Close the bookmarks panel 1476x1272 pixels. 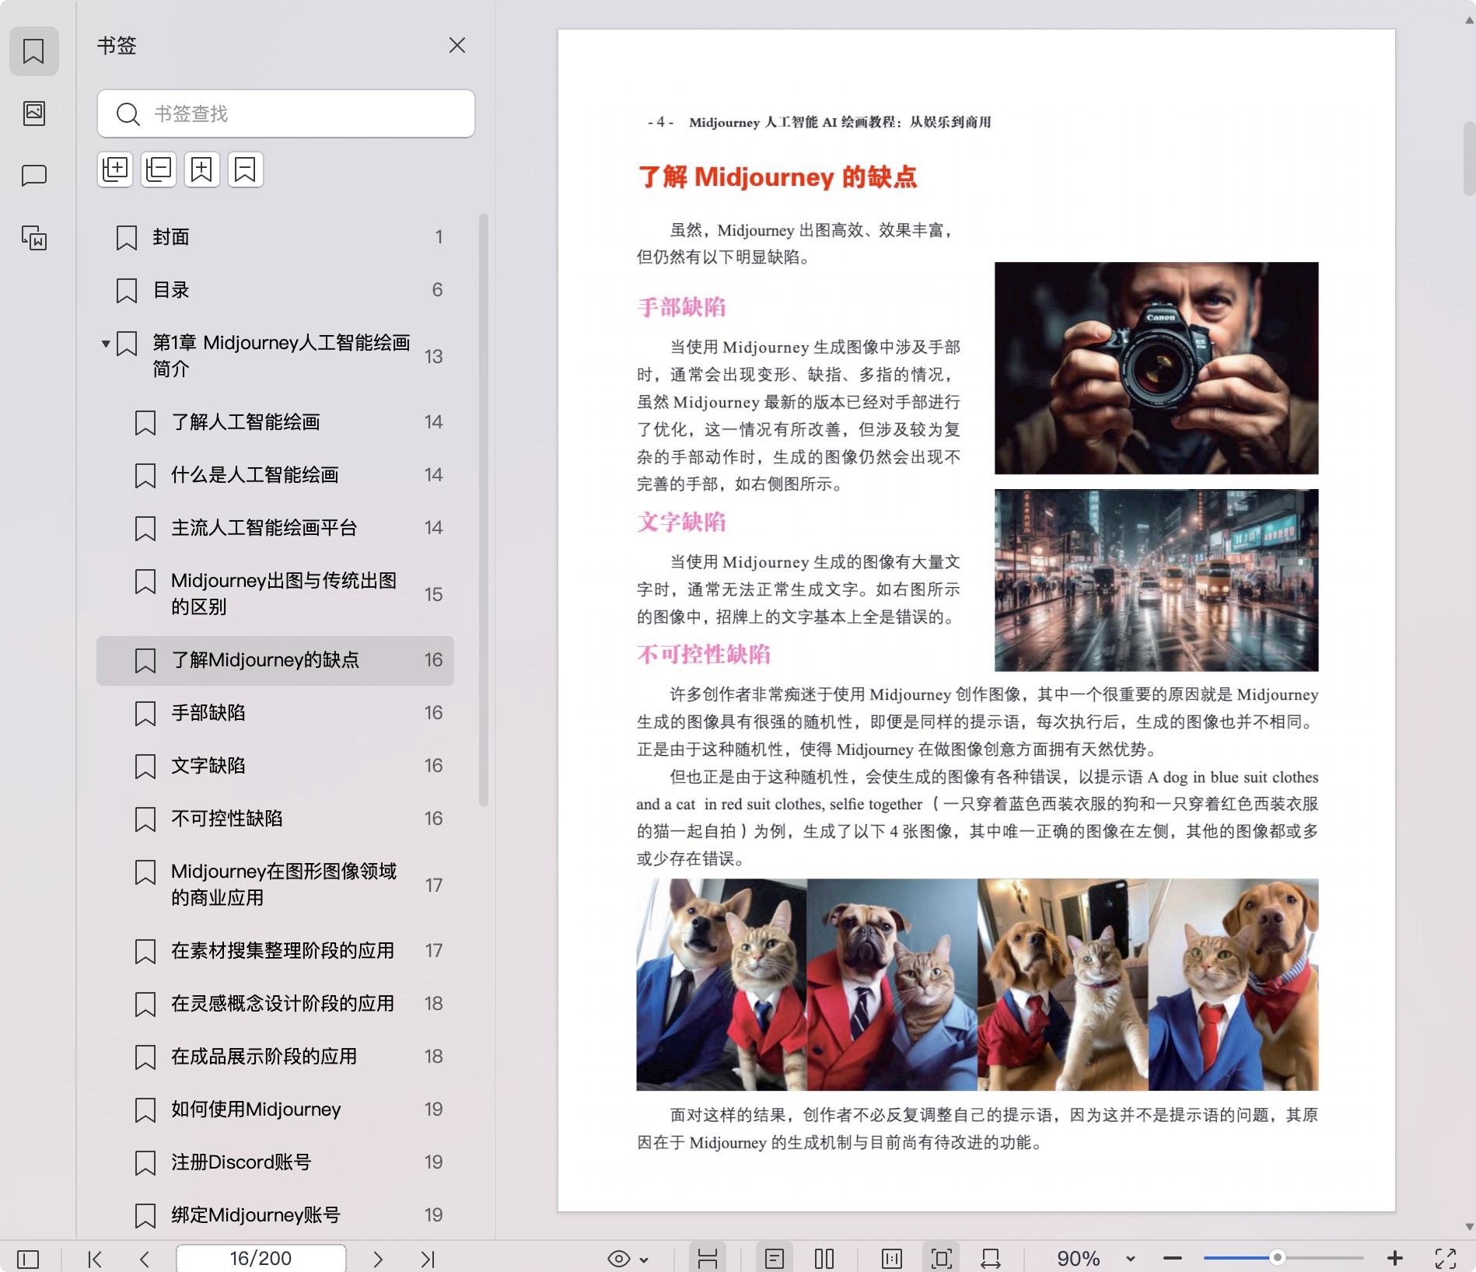(x=457, y=46)
